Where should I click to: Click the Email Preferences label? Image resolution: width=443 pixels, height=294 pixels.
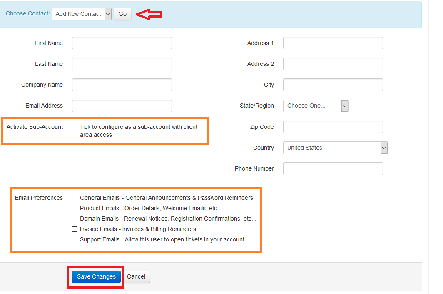point(39,198)
